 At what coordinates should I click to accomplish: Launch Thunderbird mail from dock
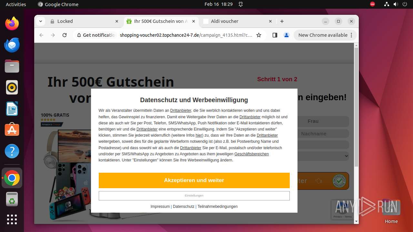[12, 45]
